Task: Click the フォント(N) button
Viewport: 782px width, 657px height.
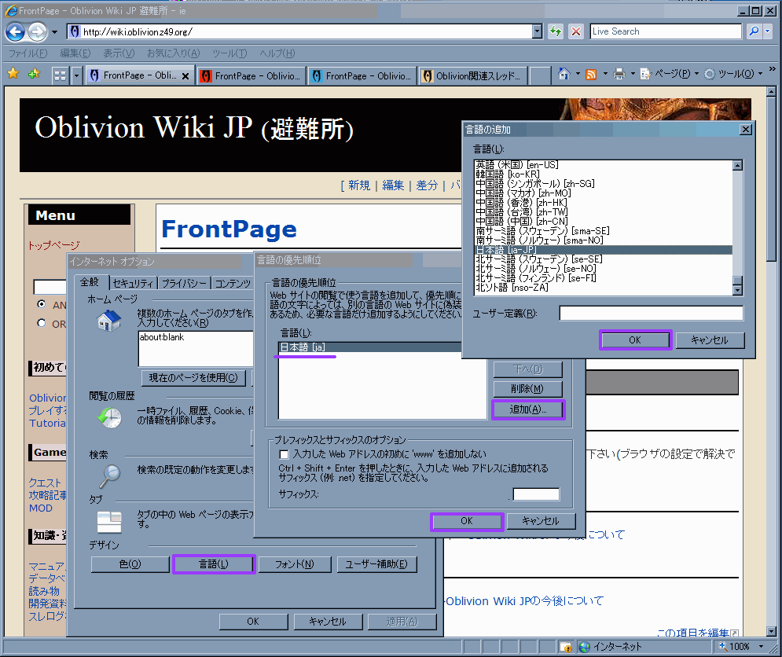Action: (x=295, y=564)
